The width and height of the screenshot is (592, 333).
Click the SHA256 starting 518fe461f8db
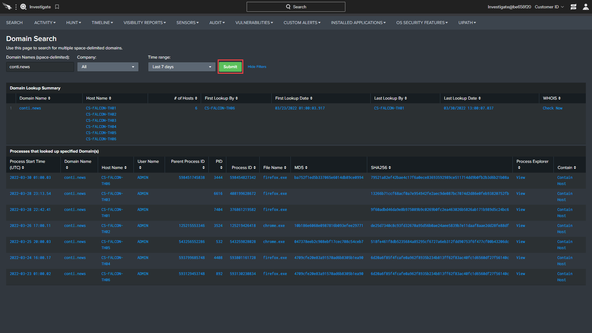[440, 242]
